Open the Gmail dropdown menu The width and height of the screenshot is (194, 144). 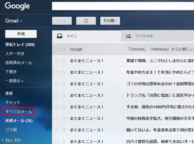click(14, 21)
